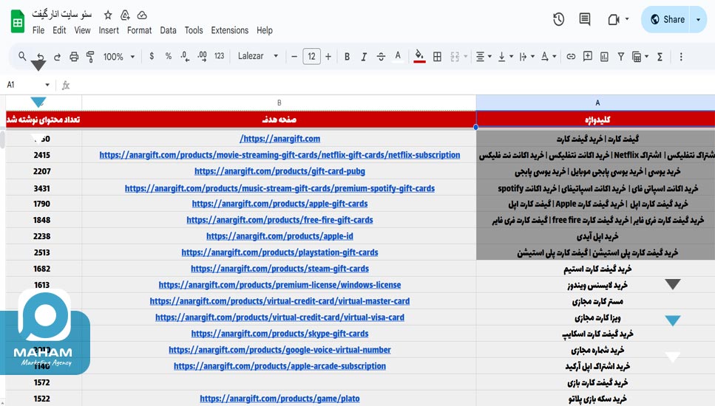Insert a comment from the toolbar
Screen dimensions: 715x406
[587, 56]
